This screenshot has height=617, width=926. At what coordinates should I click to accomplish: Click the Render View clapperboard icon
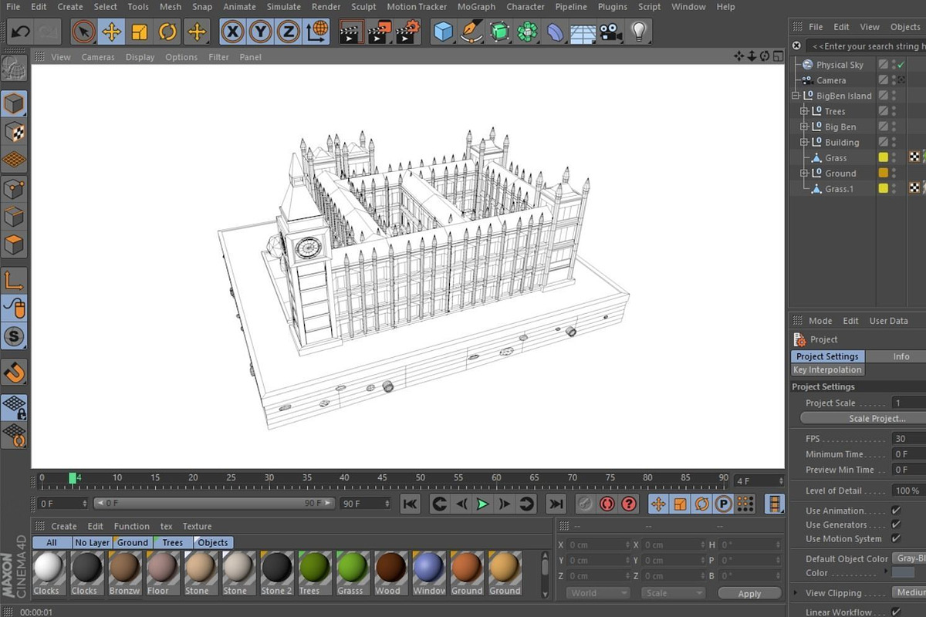click(x=351, y=32)
